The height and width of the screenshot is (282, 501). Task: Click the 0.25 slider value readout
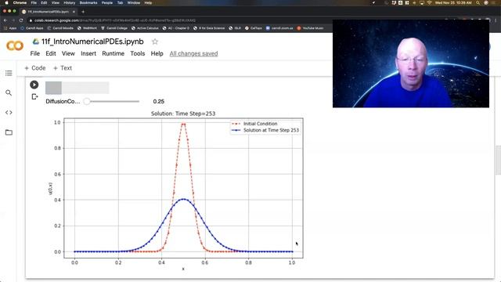pyautogui.click(x=158, y=101)
